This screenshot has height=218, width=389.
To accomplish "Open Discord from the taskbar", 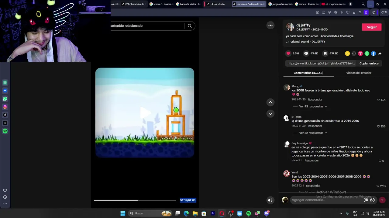I will (x=267, y=213).
